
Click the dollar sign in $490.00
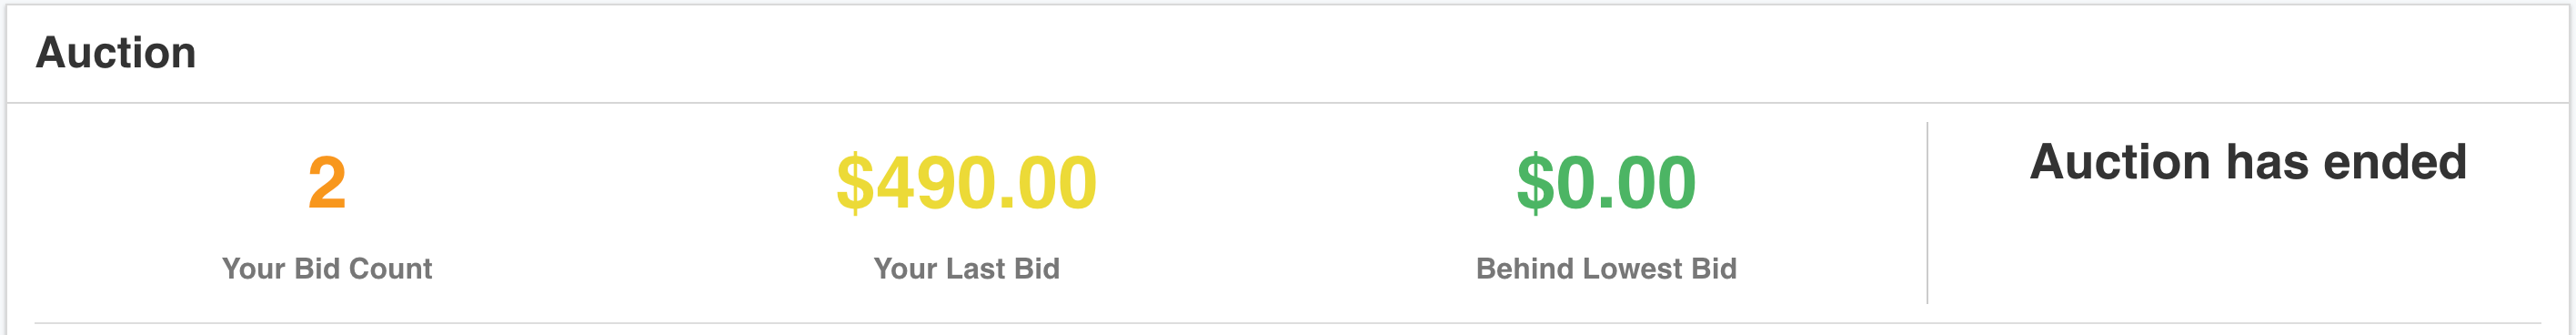855,183
